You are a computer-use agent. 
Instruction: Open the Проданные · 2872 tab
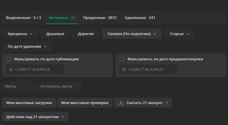[x=100, y=18]
